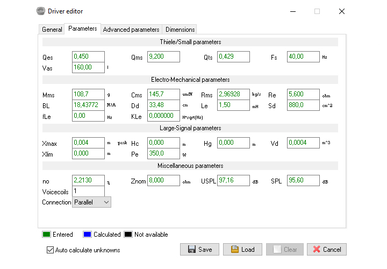Open the Connection dropdown
This screenshot has width=387, height=269.
91,202
